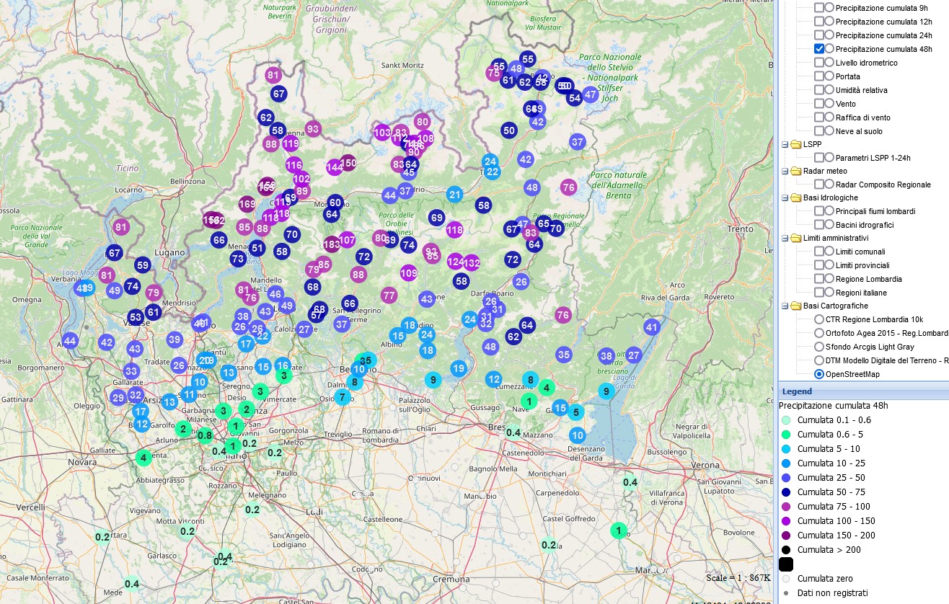Choose Sfondo Arcgis Light Gray radio button
Screen dimensions: 949x604
tap(819, 347)
